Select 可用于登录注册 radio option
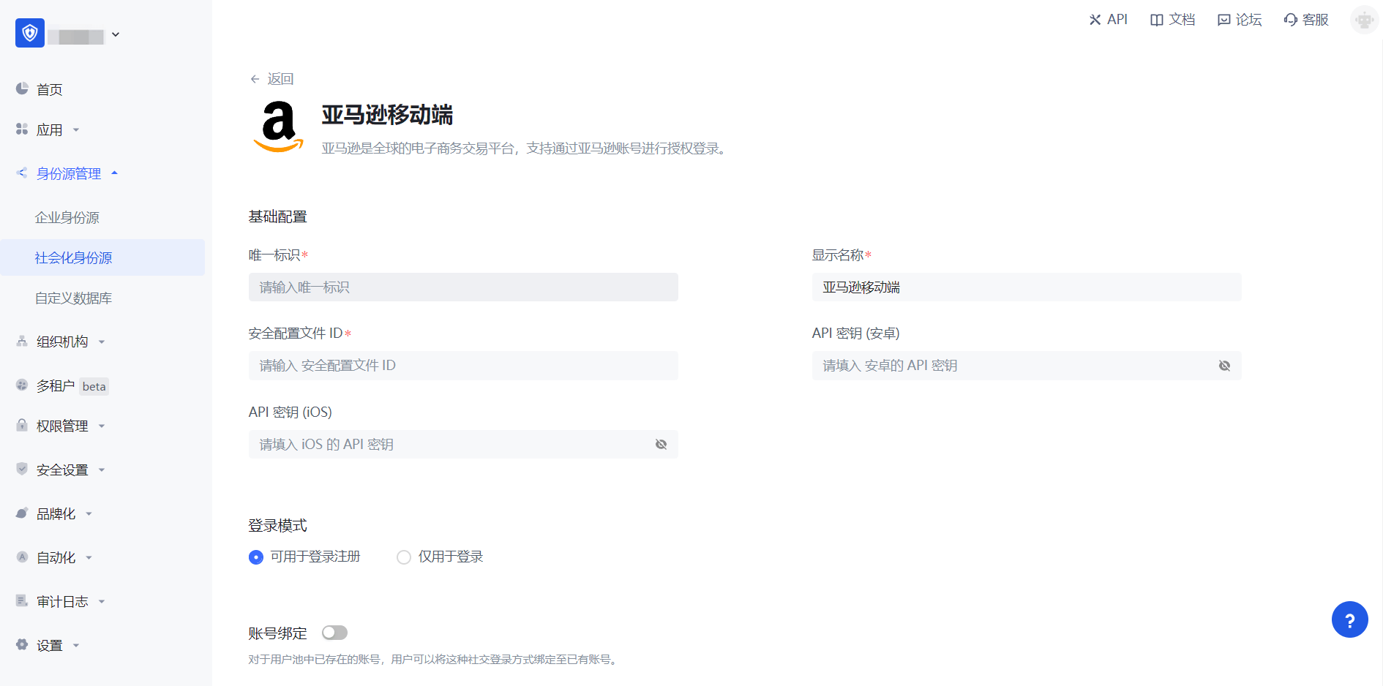This screenshot has height=686, width=1383. 256,557
